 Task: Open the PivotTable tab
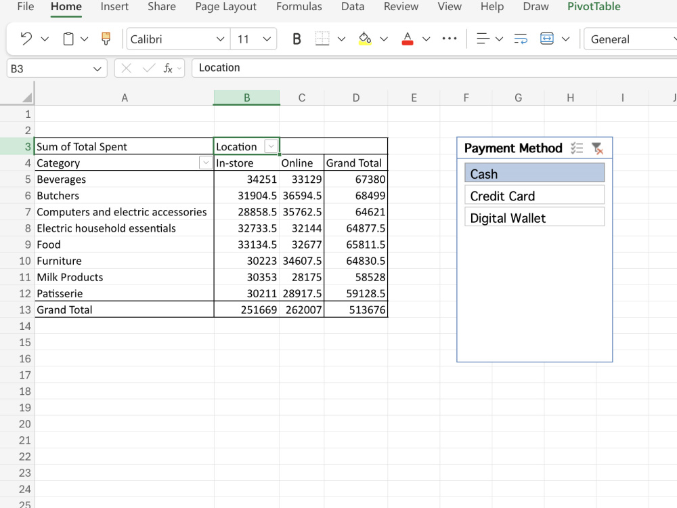pyautogui.click(x=594, y=7)
